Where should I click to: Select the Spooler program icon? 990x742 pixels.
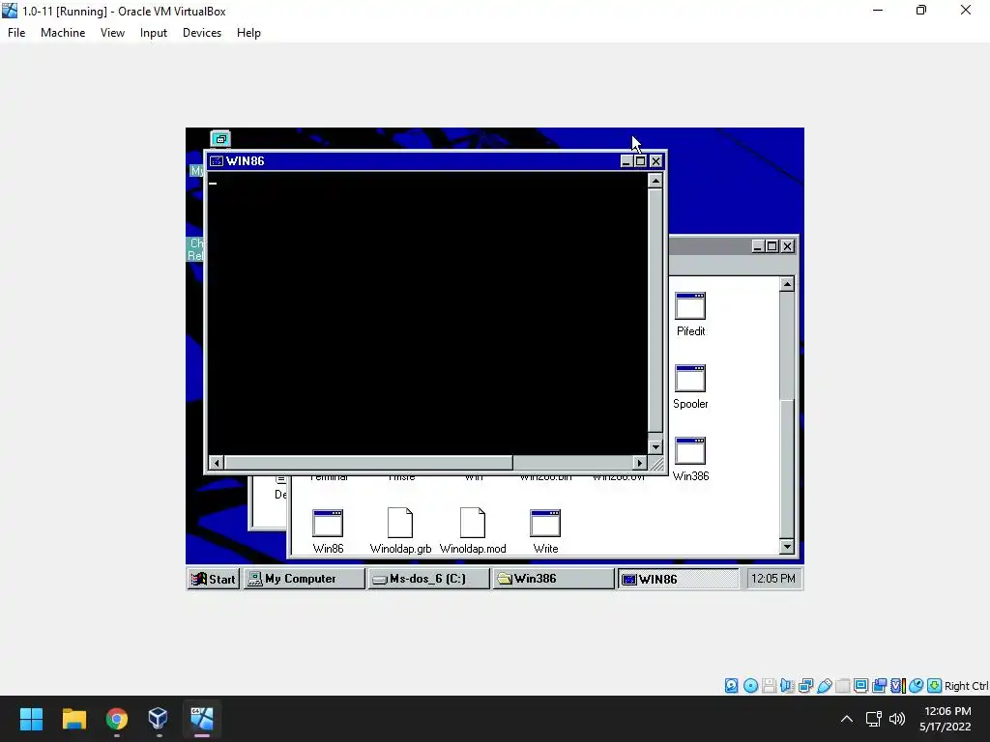pyautogui.click(x=690, y=379)
